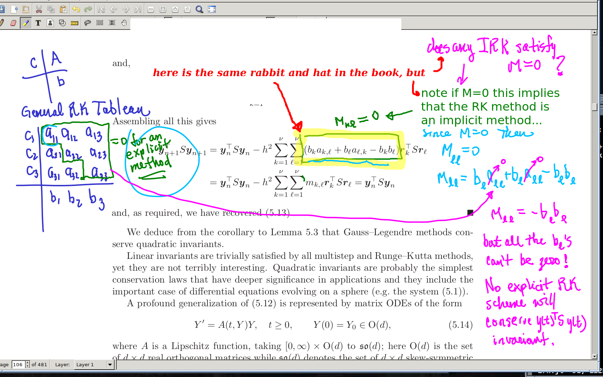Toggle the Ruler tool
This screenshot has width=603, height=377.
point(75,23)
